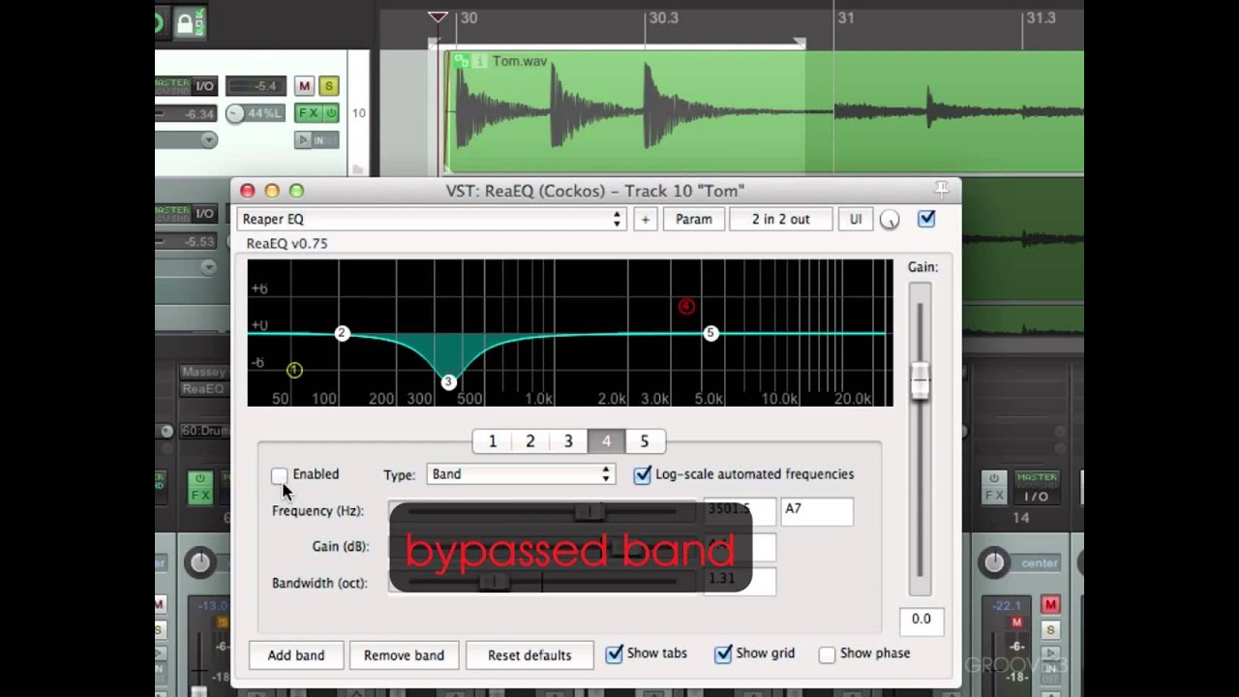Open the second track's input dropdown arrow
This screenshot has height=697, width=1239.
(x=208, y=268)
